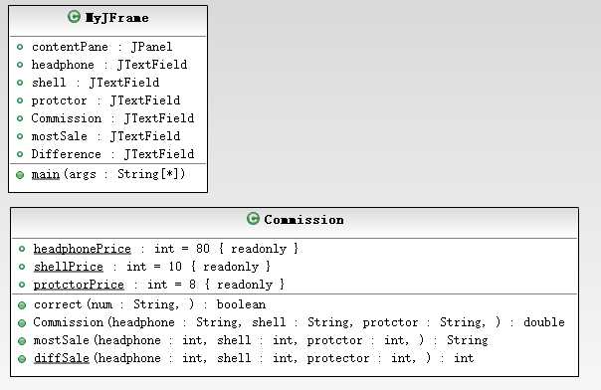Screen dimensions: 601x390
Task: Click the green main method icon
Action: (x=20, y=175)
